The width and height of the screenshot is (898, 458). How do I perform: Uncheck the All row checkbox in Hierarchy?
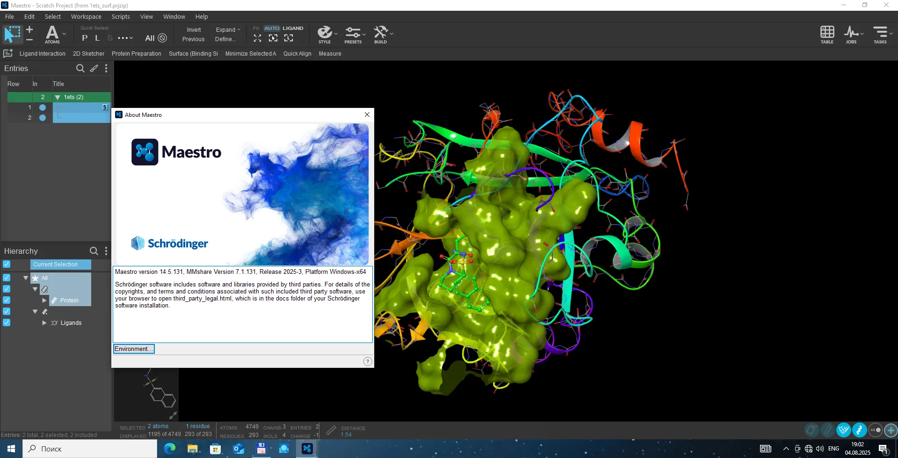[7, 278]
